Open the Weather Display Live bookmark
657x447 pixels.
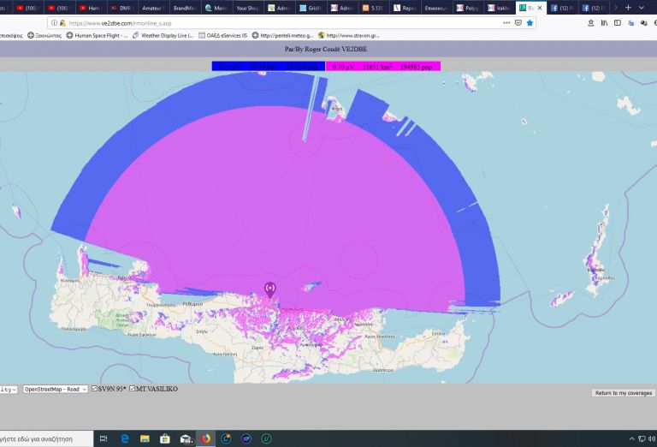pos(163,35)
